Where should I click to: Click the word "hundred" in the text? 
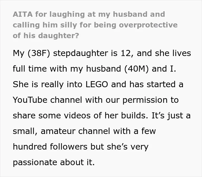click(x=30, y=147)
